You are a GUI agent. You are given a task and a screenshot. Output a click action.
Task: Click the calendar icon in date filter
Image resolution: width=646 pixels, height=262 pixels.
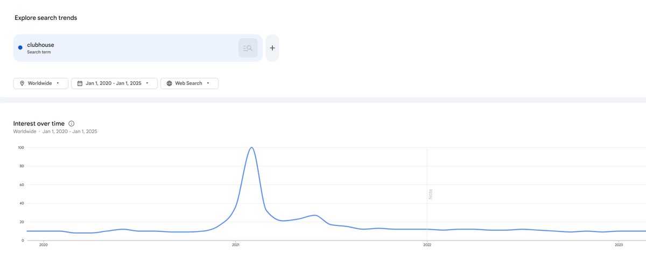point(80,83)
